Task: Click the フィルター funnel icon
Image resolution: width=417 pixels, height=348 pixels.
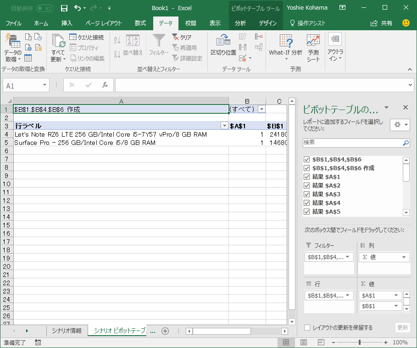Action: pyautogui.click(x=159, y=41)
